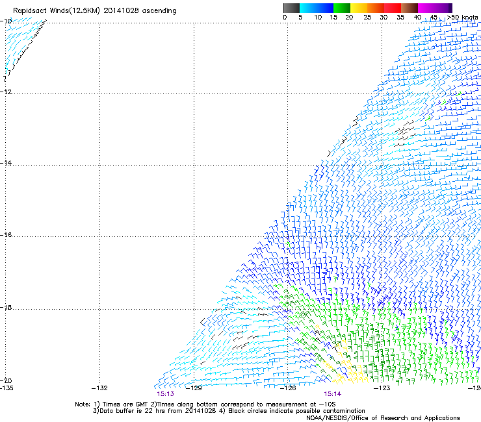This screenshot has width=481, height=422.
Task: Click the Rapidscat Winds title text
Action: (x=95, y=11)
